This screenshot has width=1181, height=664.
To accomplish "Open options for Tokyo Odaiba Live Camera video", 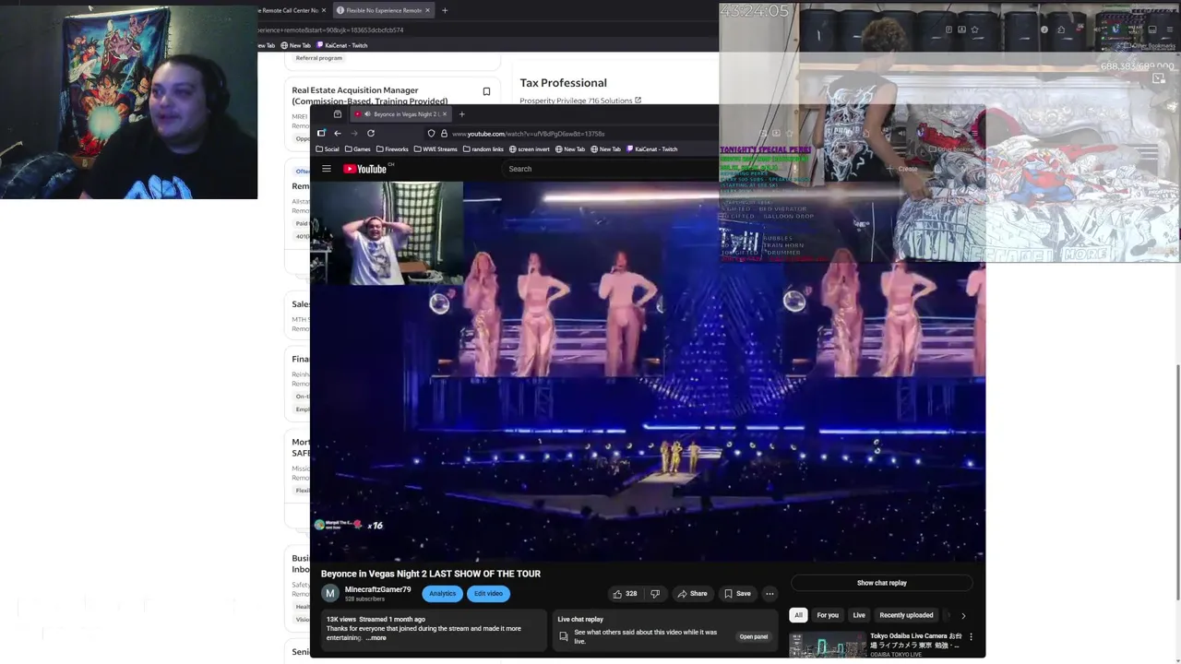I will 971,636.
